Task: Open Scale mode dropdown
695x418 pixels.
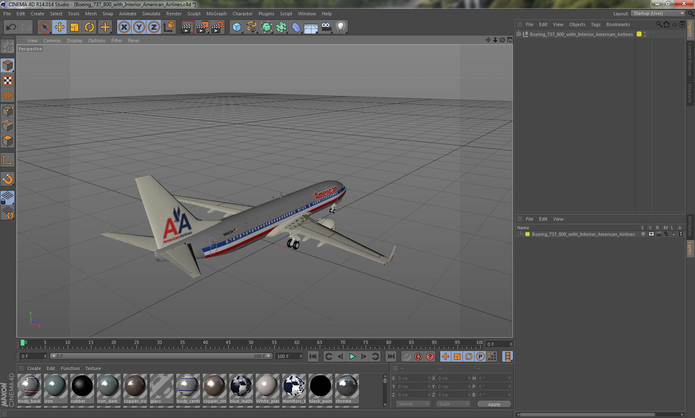Action: [x=453, y=404]
